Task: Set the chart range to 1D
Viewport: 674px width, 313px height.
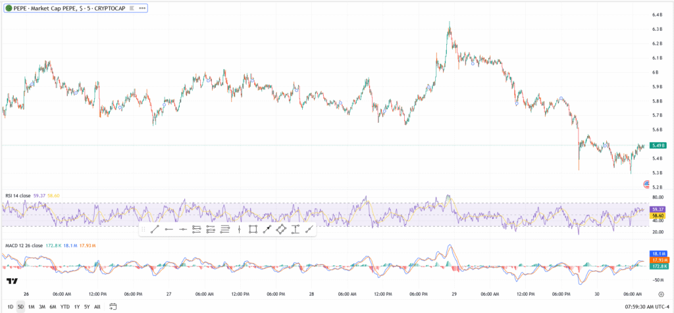Action: click(11, 306)
